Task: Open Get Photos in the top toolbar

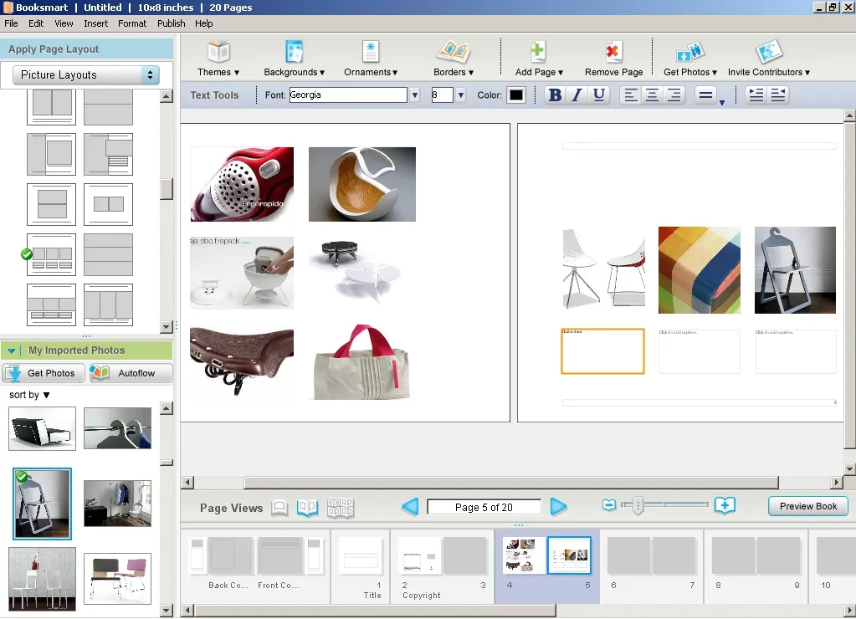Action: [690, 52]
